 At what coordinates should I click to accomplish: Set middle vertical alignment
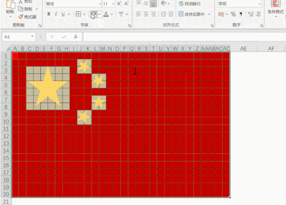pos(146,3)
